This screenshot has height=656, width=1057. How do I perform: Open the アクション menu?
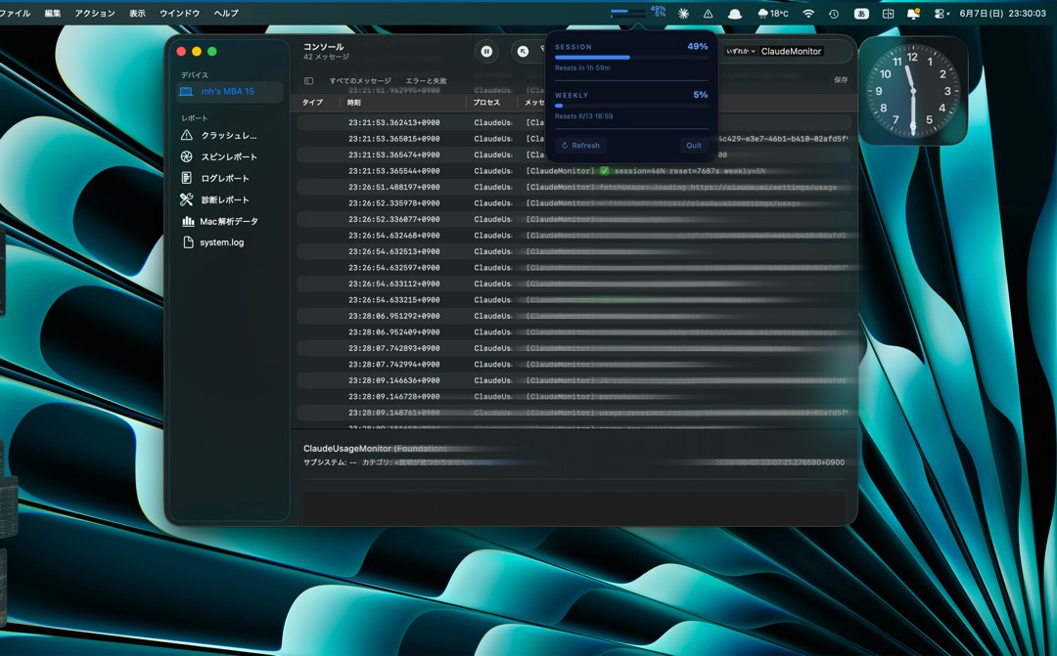pyautogui.click(x=95, y=14)
